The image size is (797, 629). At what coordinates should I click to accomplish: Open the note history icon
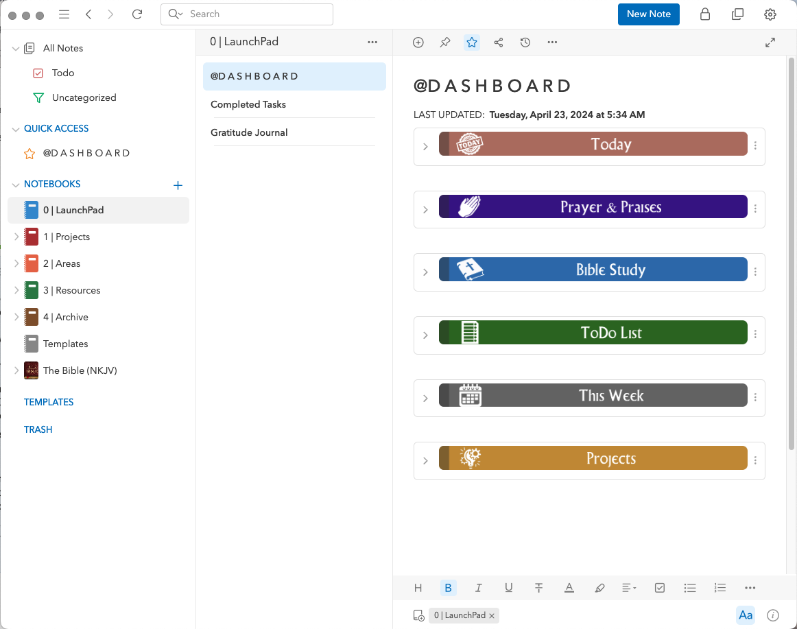525,43
